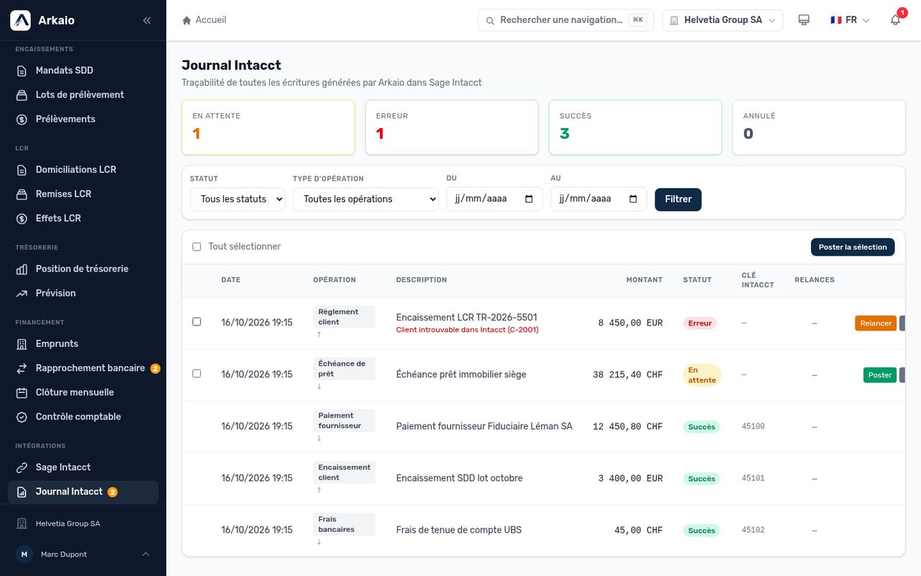
Task: Open the Helvetia Group SA company selector
Action: tap(722, 20)
